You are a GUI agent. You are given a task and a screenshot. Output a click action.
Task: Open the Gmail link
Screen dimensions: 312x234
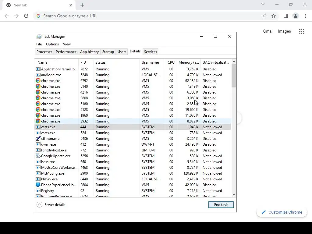click(268, 31)
